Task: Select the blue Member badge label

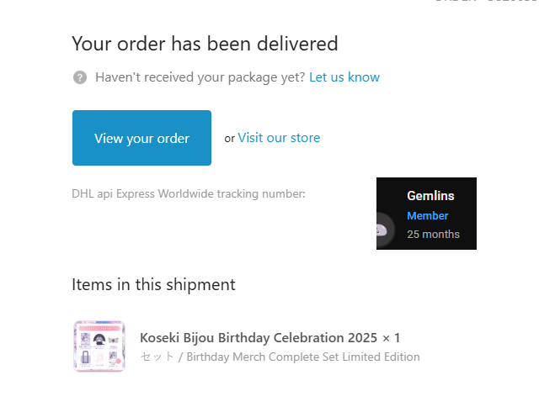Action: click(x=427, y=216)
